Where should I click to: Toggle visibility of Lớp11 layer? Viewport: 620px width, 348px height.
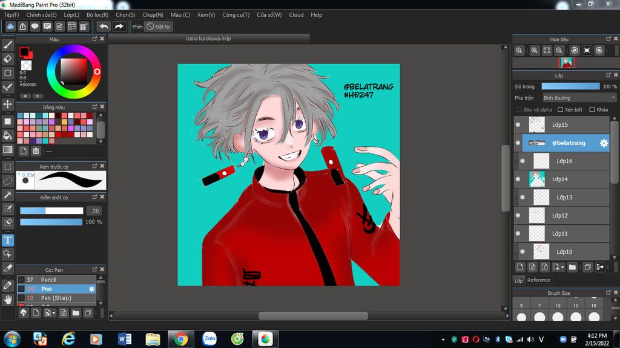[518, 234]
